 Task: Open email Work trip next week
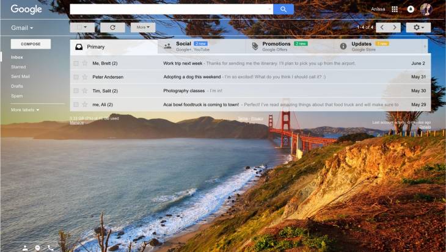tap(250, 63)
